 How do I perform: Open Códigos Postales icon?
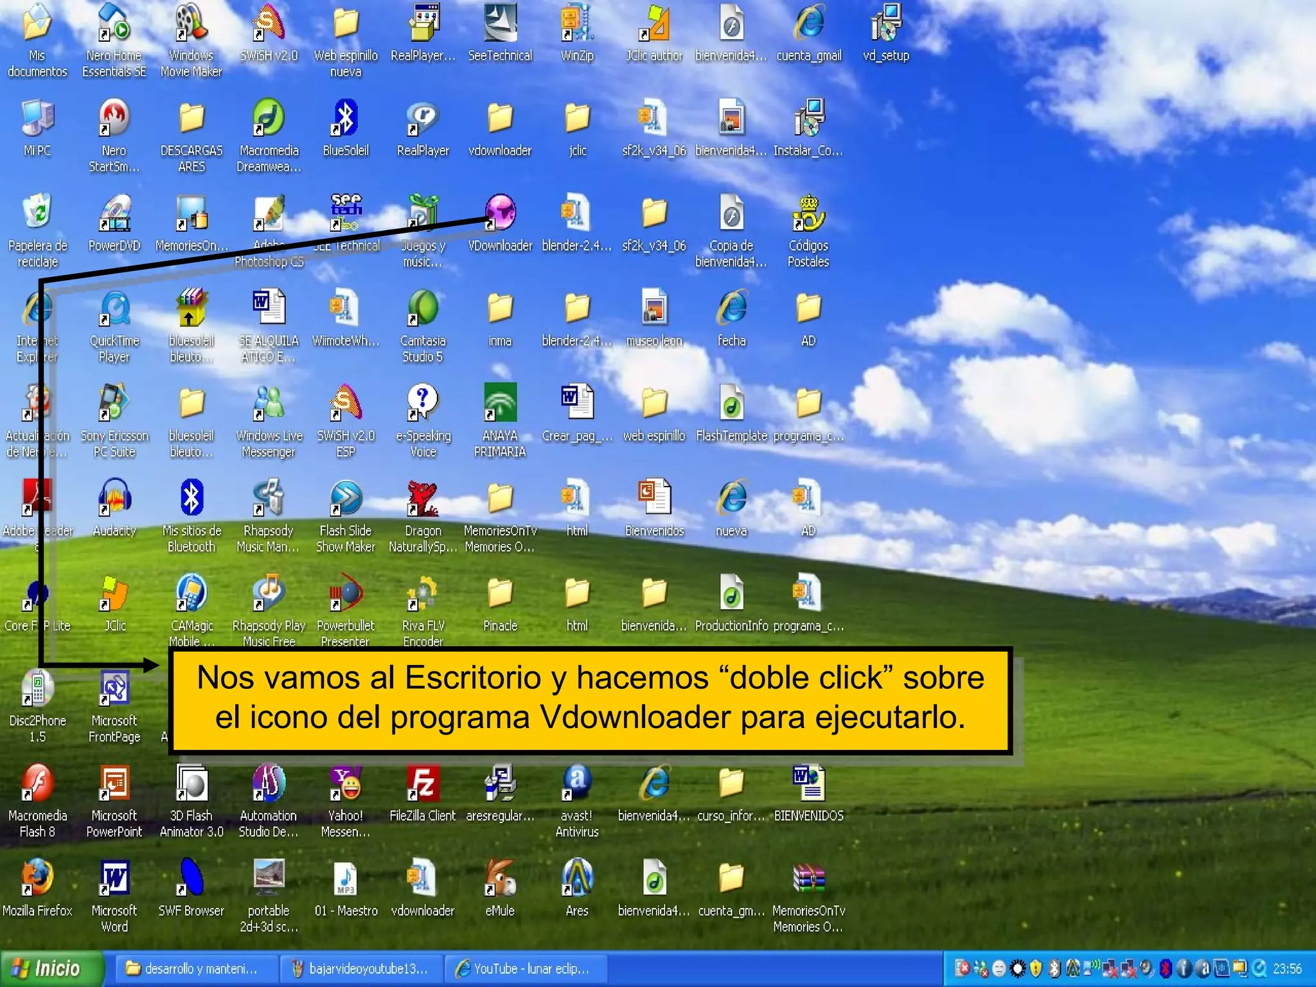pos(808,212)
